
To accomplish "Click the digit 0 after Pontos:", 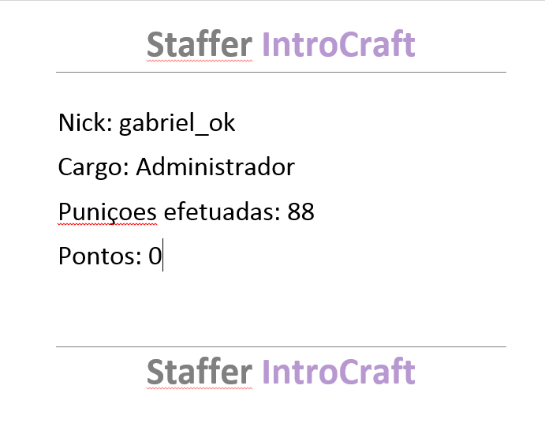I will click(x=155, y=256).
